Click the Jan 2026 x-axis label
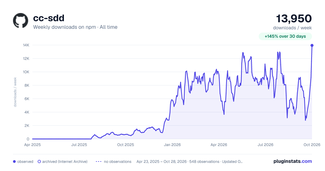This screenshot has height=171, width=325. point(173,145)
